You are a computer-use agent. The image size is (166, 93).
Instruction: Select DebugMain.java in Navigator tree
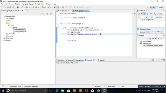[20, 32]
